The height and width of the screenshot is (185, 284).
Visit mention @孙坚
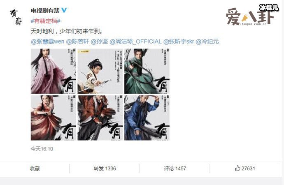99,42
